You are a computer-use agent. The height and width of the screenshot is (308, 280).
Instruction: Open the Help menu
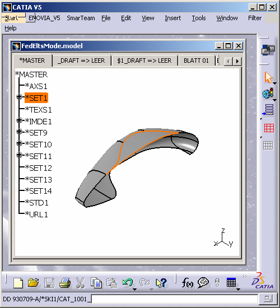pyautogui.click(x=11, y=29)
